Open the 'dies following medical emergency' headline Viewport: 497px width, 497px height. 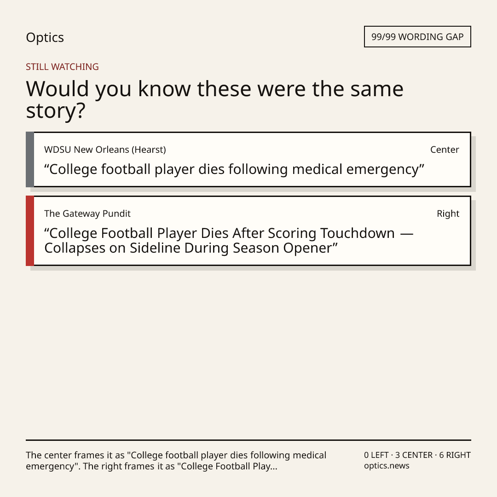[234, 169]
